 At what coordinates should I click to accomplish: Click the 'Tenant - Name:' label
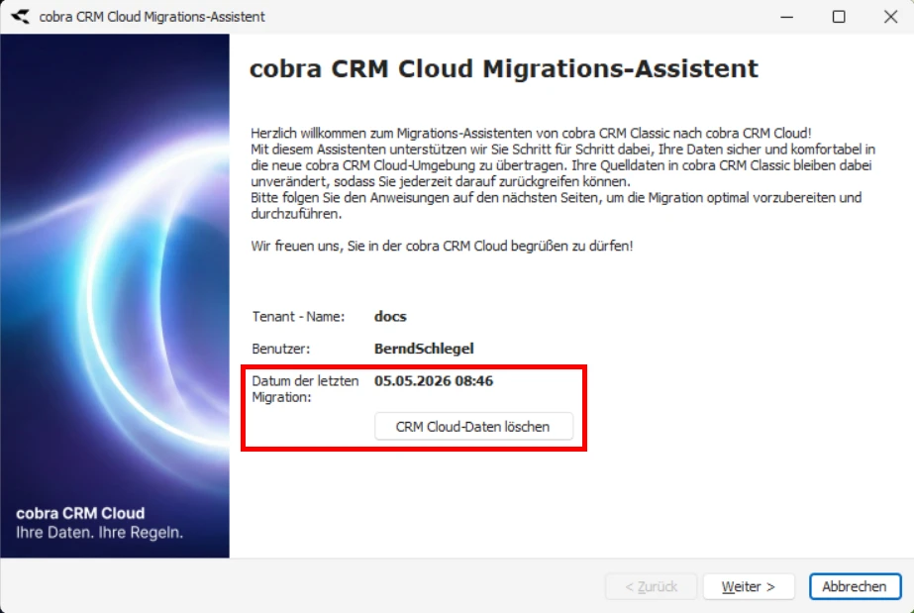[x=298, y=317]
